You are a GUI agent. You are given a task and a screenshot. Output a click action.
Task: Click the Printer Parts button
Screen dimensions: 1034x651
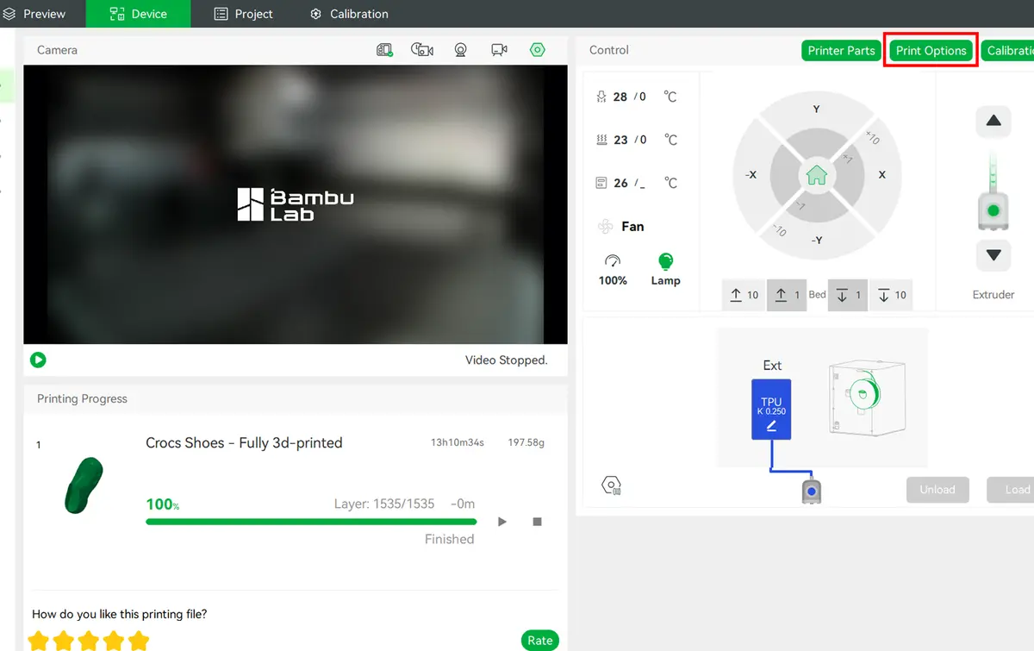tap(841, 51)
